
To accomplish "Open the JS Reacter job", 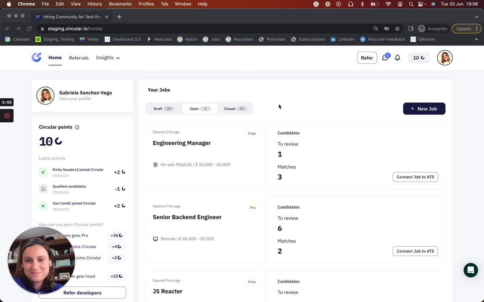I will 167,291.
